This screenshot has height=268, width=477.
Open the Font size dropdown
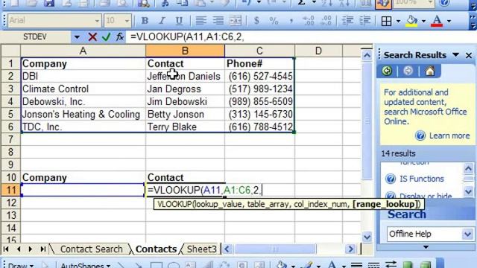(x=127, y=21)
